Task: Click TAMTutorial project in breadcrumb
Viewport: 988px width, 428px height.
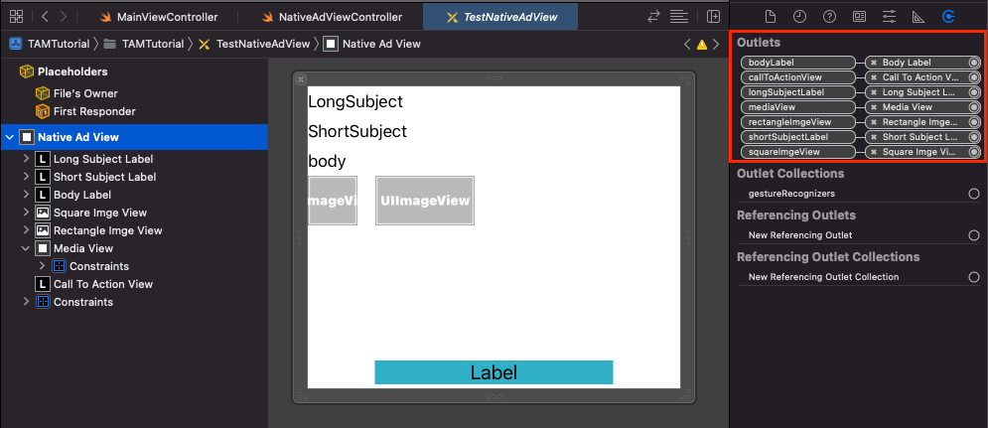Action: point(50,44)
